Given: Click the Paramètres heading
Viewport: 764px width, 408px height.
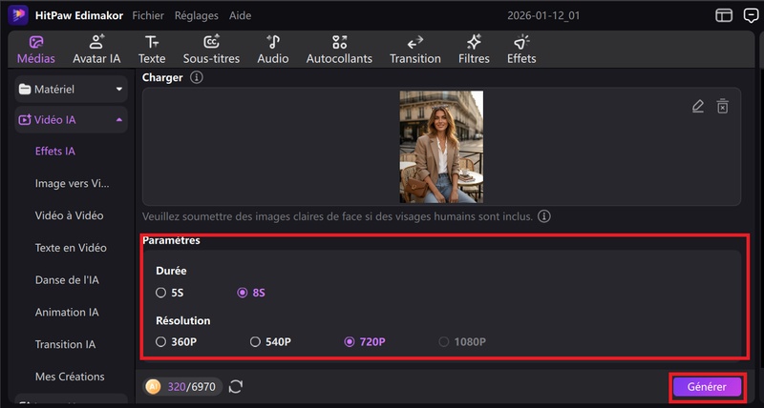Looking at the screenshot, I should (x=171, y=241).
